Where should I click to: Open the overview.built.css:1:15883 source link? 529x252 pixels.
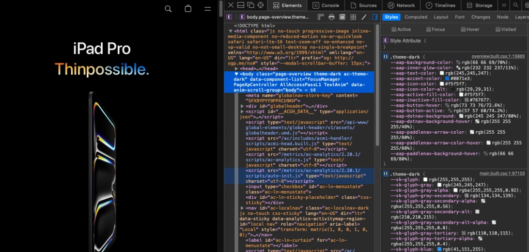[x=498, y=57]
